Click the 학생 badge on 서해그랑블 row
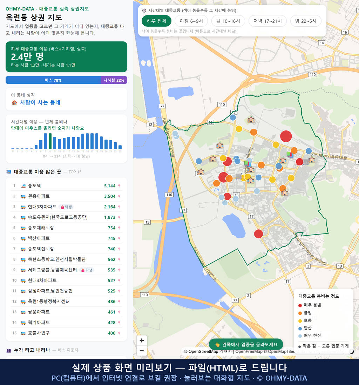Image resolution: width=359 pixels, height=385 pixels. point(87,270)
